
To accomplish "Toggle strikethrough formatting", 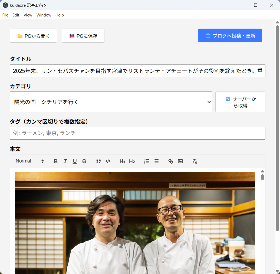I will click(x=84, y=161).
